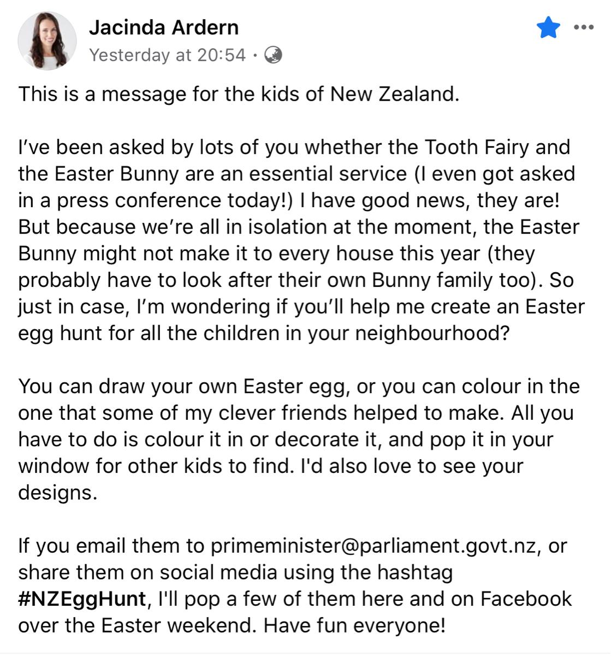Viewport: 611px width, 656px height.
Task: Open Jacinda Ardern's profile picture
Action: point(46,41)
